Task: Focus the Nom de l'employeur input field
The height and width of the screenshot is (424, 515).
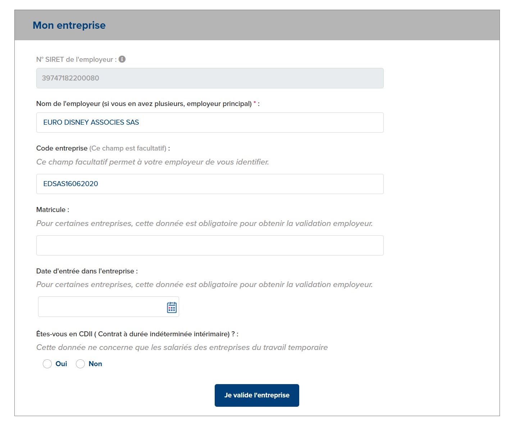Action: 210,123
